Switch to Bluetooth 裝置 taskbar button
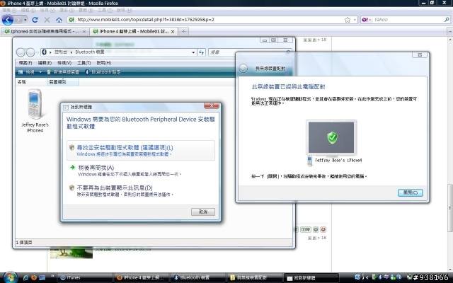 pyautogui.click(x=197, y=277)
